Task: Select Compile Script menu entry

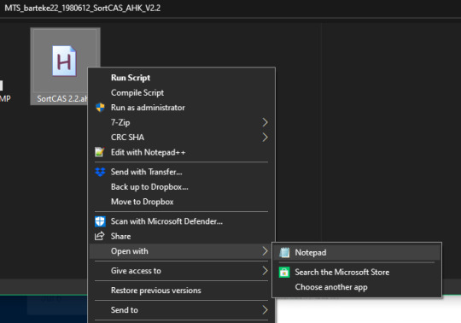Action: tap(181, 92)
